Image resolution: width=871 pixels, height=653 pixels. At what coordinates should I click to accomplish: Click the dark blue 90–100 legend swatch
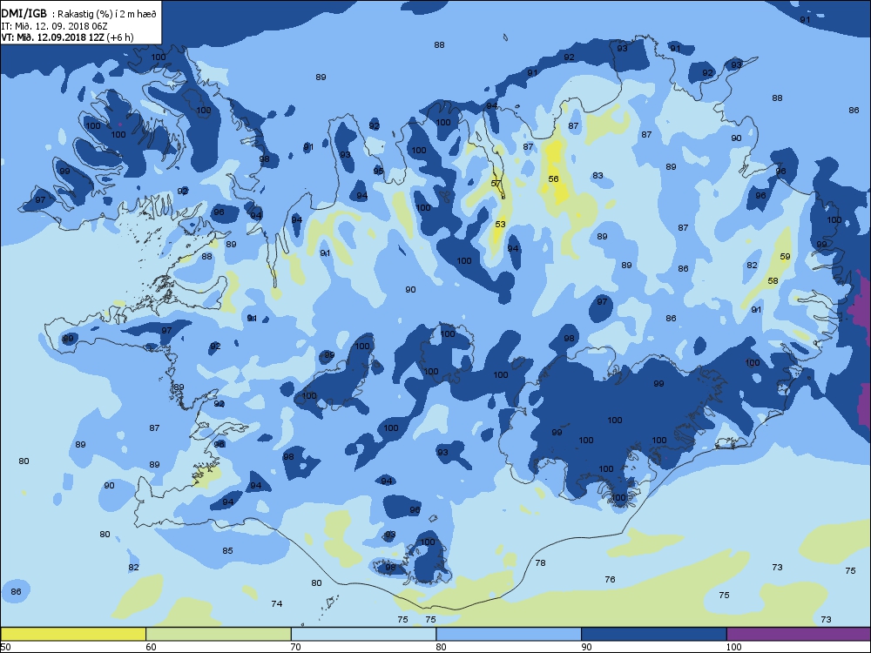coord(654,634)
